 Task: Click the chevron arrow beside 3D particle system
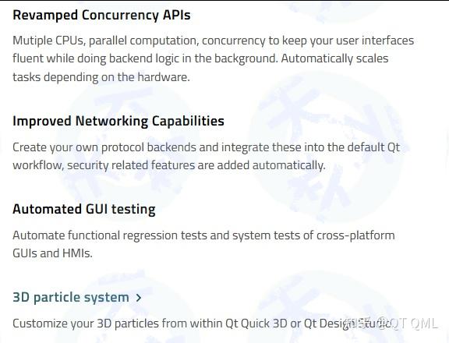click(139, 298)
